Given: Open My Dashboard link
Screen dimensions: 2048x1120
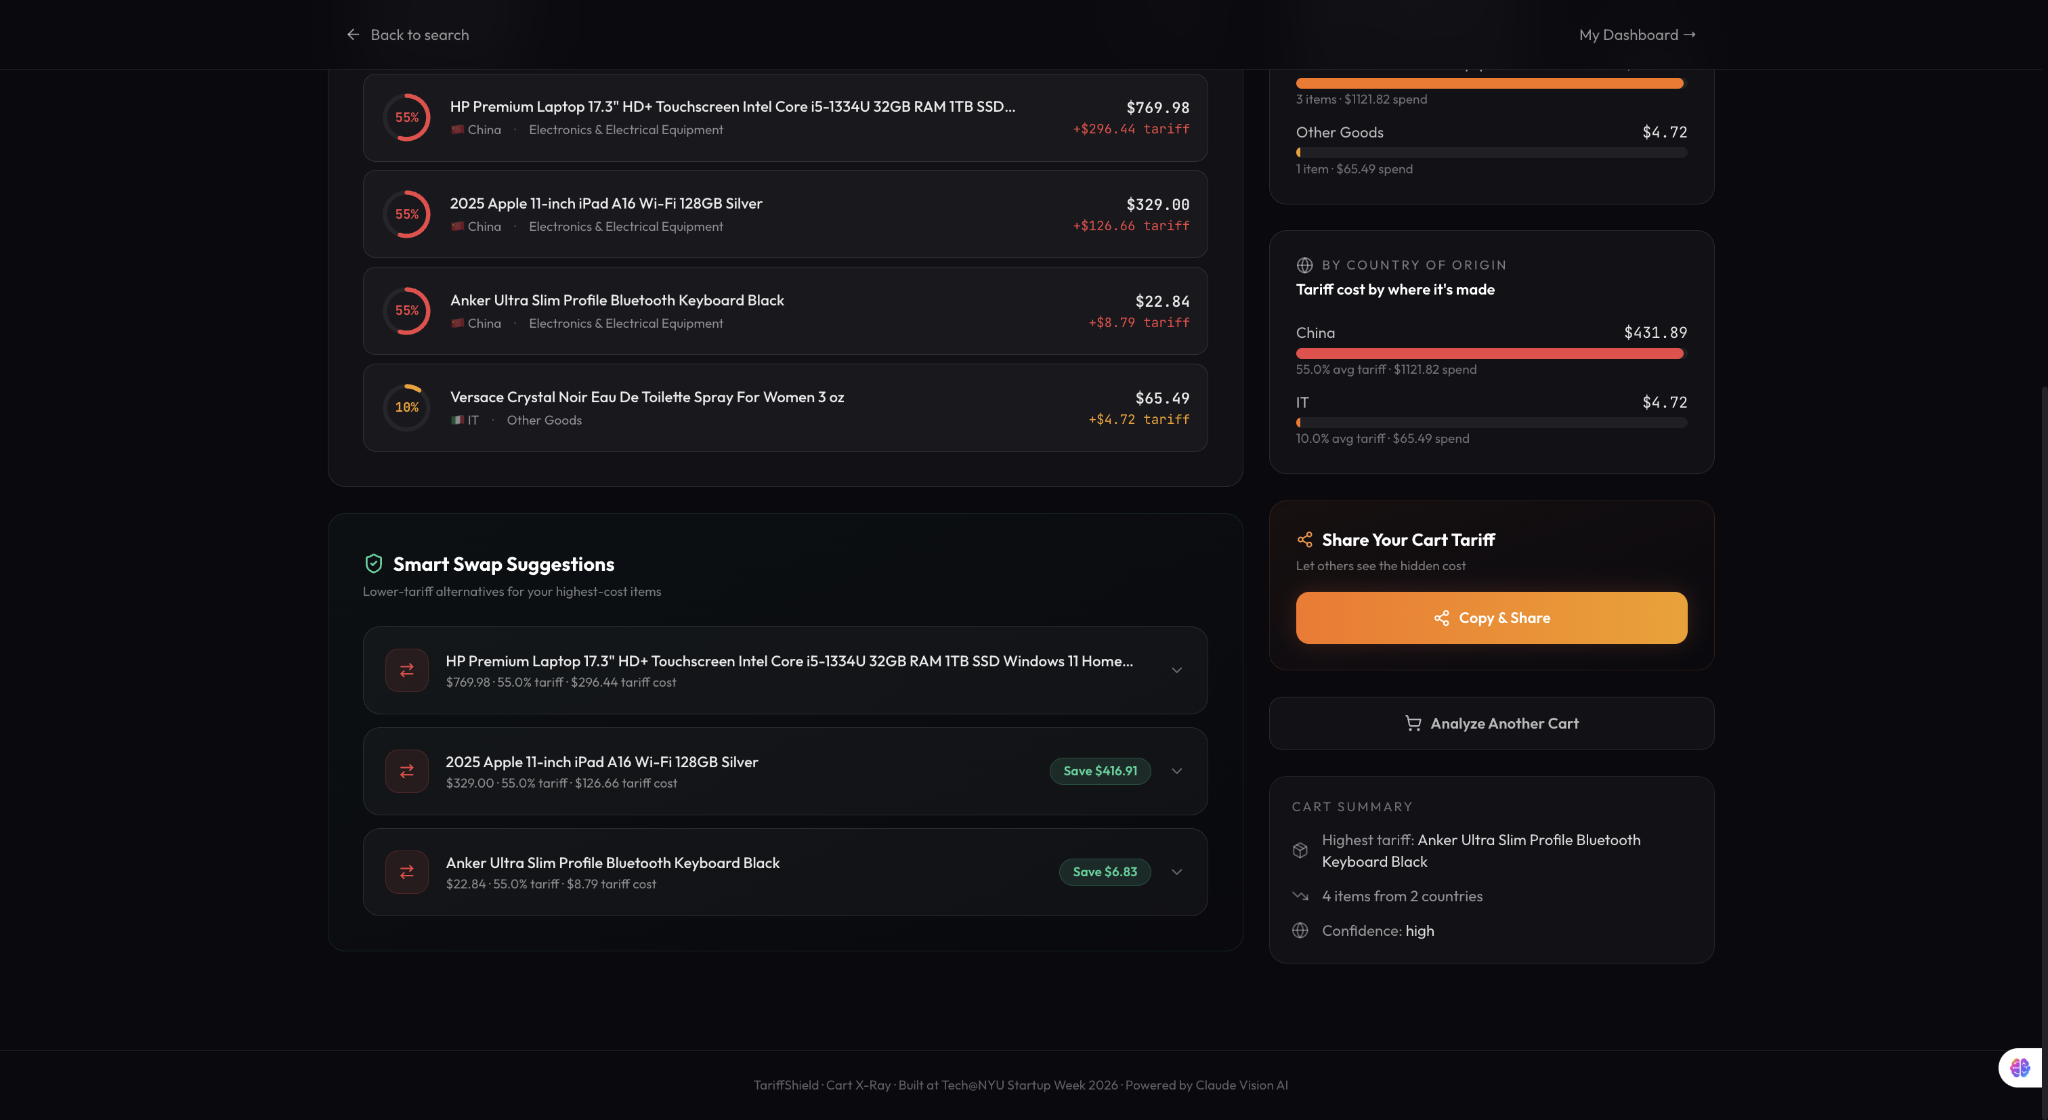Looking at the screenshot, I should pyautogui.click(x=1637, y=35).
